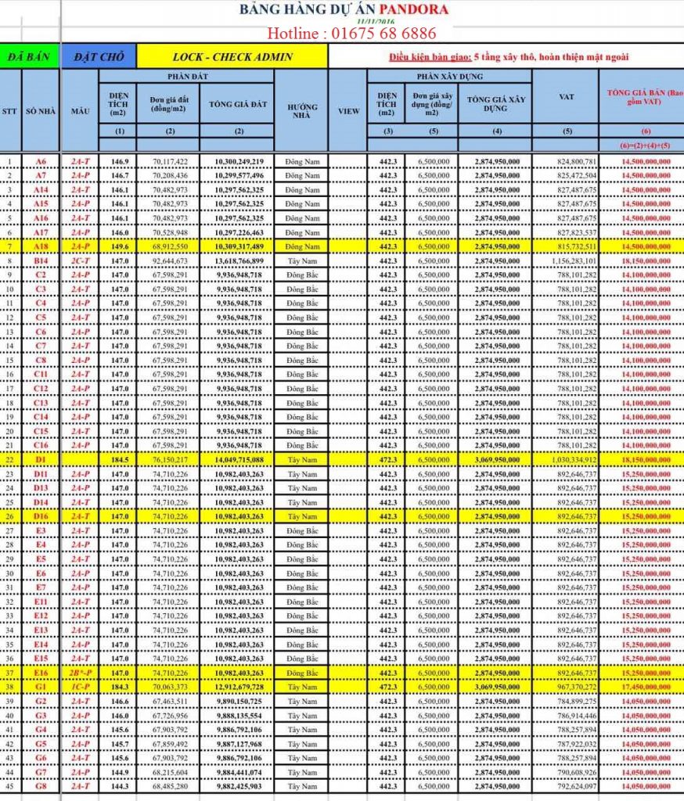The width and height of the screenshot is (684, 801).
Task: Click house number A18 in the yellow row
Action: (x=41, y=246)
